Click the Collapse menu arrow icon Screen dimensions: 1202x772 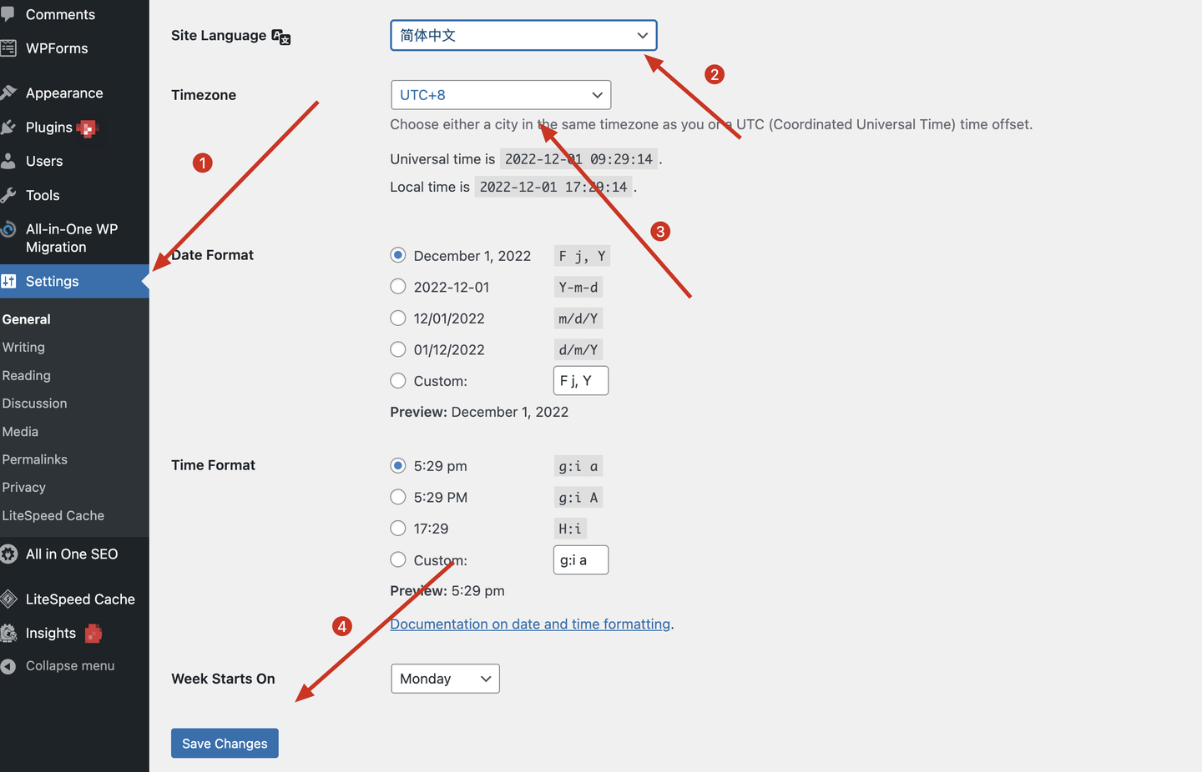pos(8,666)
